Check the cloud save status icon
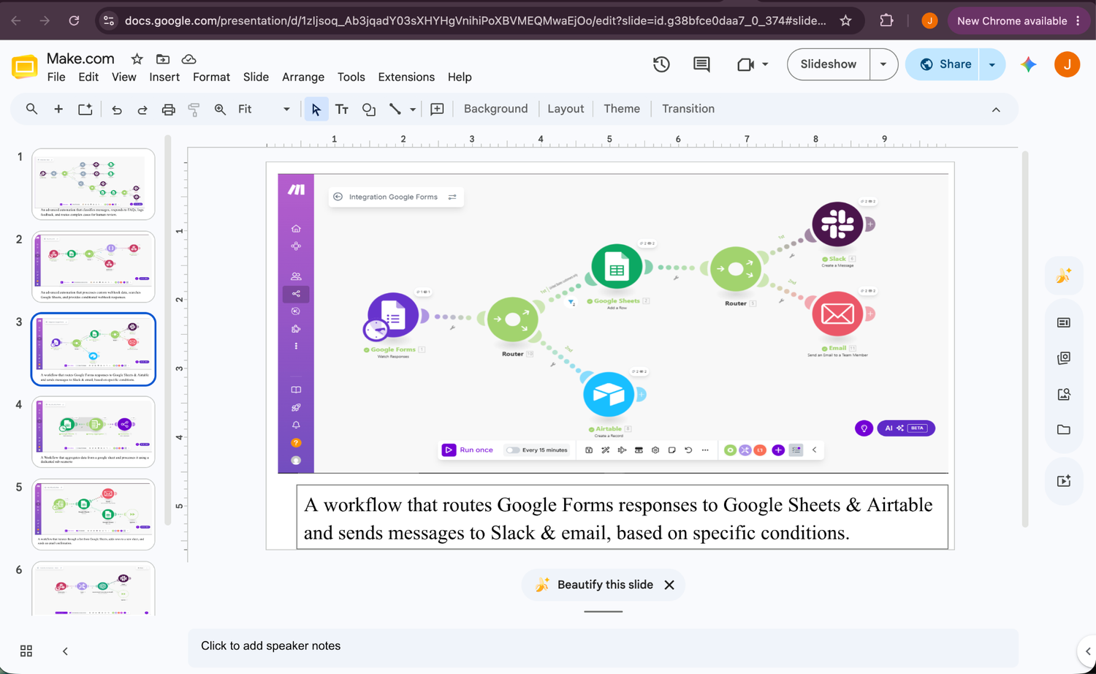The width and height of the screenshot is (1096, 674). coord(189,58)
